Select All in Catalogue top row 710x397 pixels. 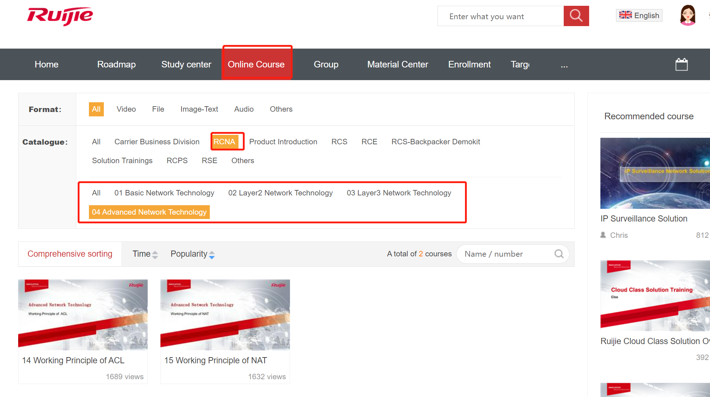(x=96, y=142)
